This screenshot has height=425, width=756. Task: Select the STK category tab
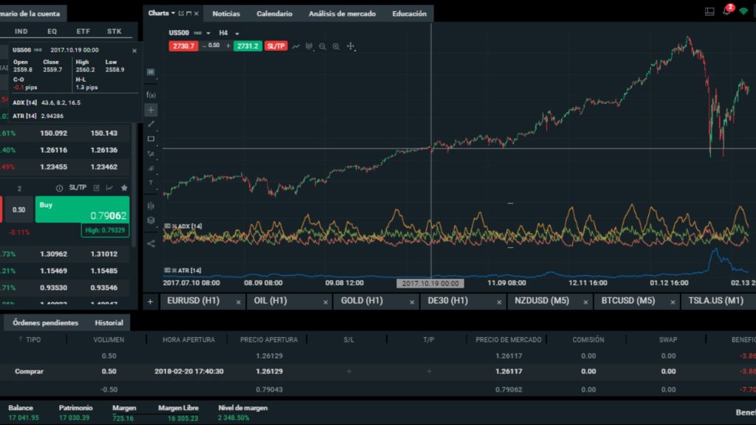[x=114, y=31]
